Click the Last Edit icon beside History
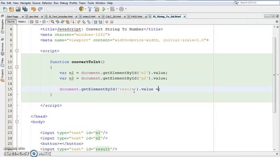 (x=31, y=22)
